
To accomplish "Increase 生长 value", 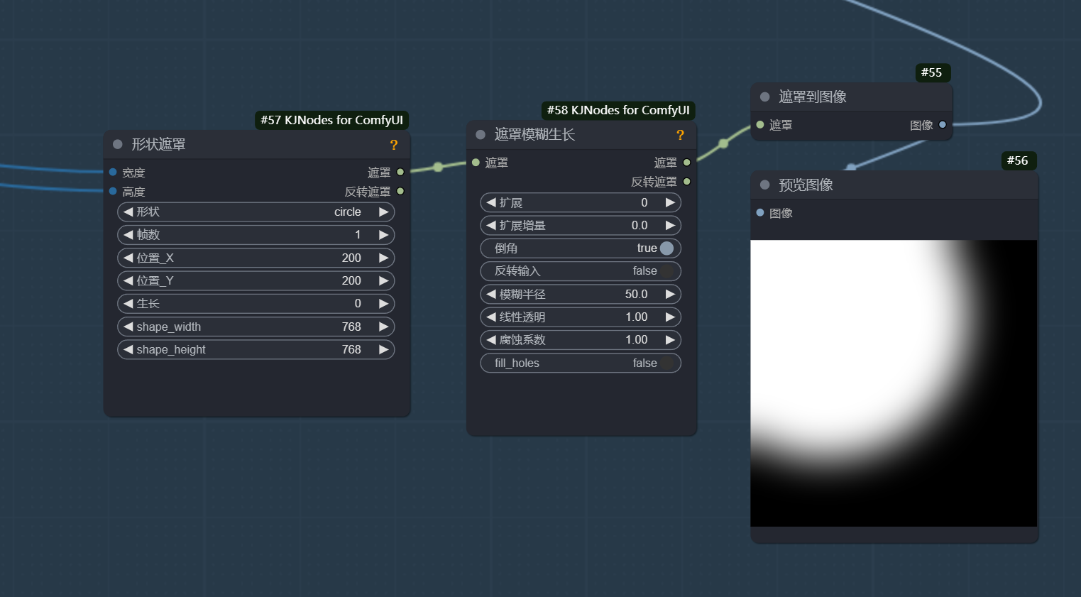I will 384,303.
